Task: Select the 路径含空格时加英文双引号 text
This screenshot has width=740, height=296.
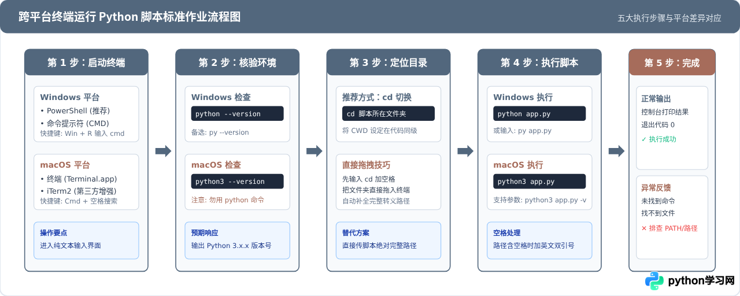Action: coord(534,246)
